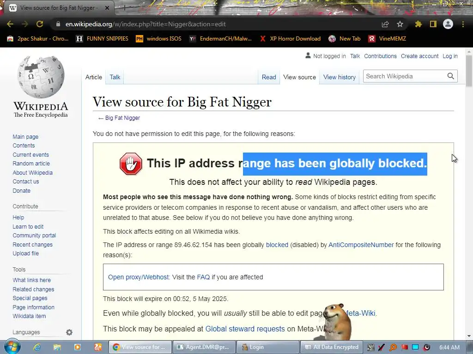Open the AntiCompositeNumber user link
Screen dimensions: 473x354
(361, 245)
